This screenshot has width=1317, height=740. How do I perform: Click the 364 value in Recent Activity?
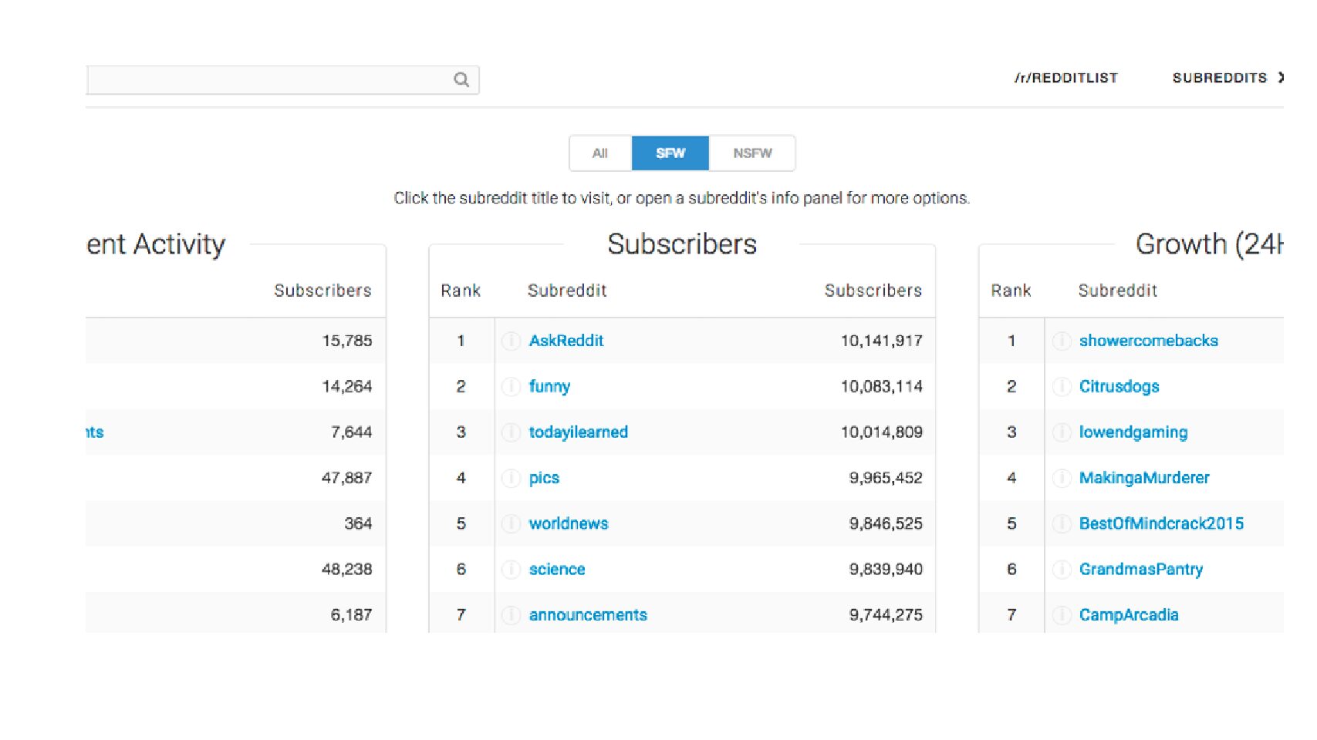(x=358, y=523)
